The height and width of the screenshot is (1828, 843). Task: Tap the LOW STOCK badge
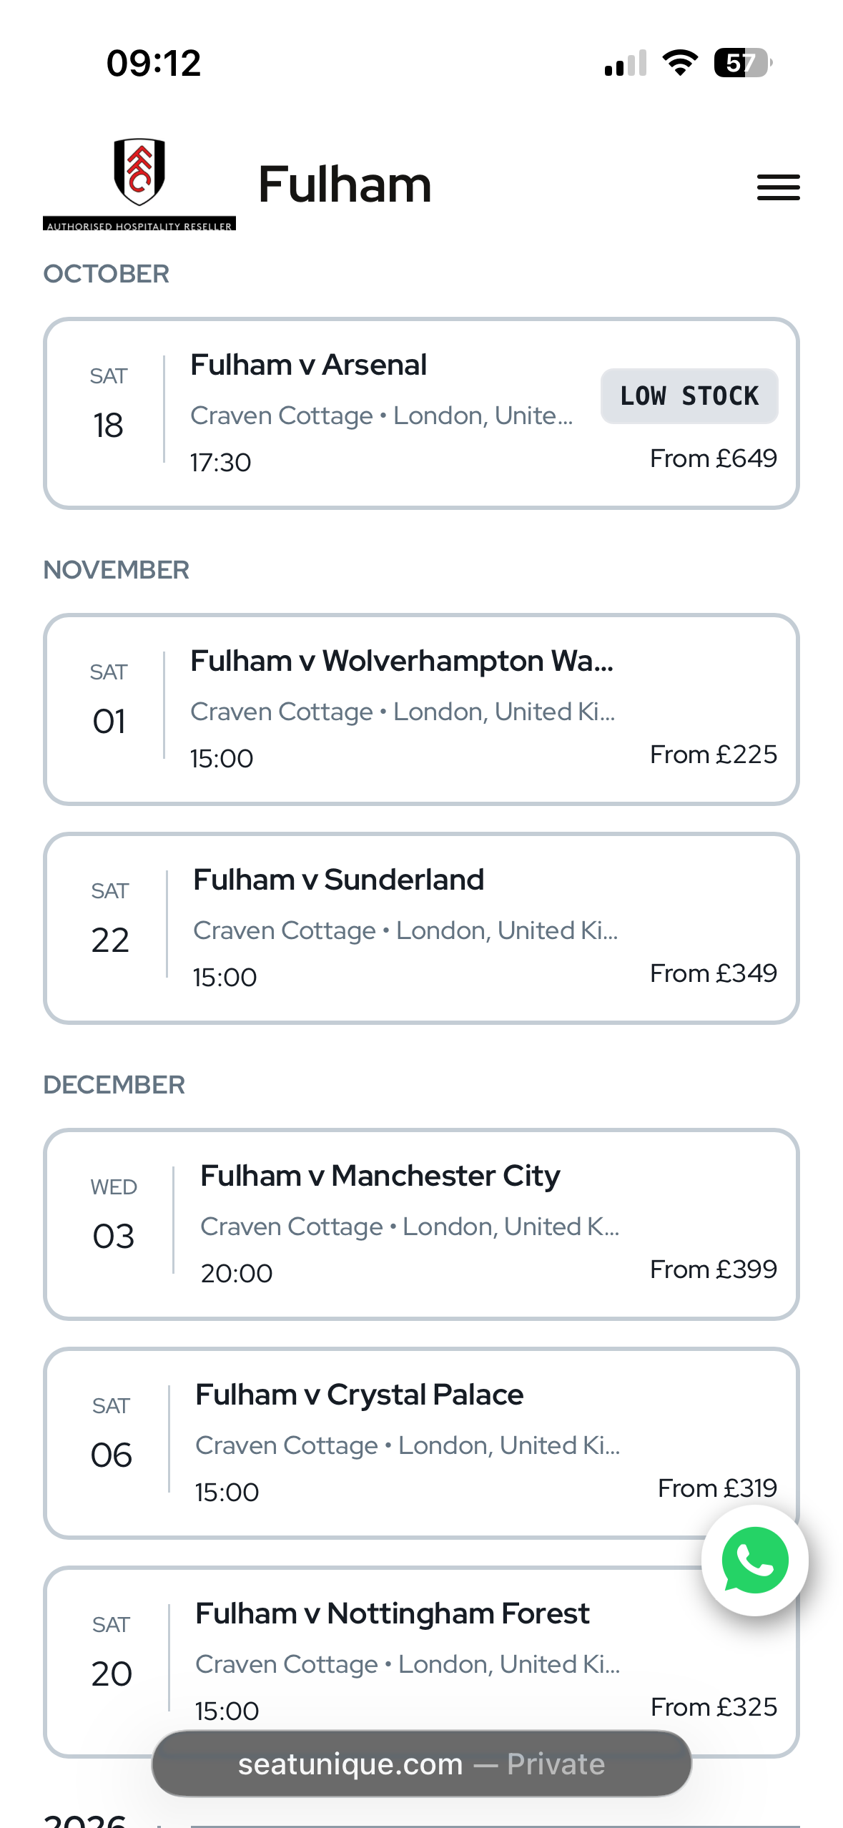pos(689,396)
